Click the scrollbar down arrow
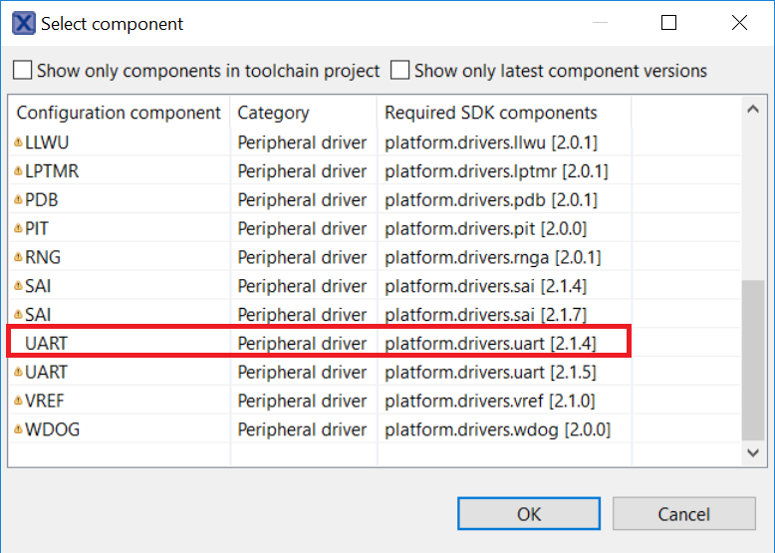 [754, 452]
